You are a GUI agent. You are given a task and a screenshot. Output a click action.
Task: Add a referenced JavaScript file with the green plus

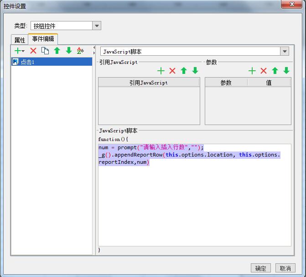click(161, 71)
